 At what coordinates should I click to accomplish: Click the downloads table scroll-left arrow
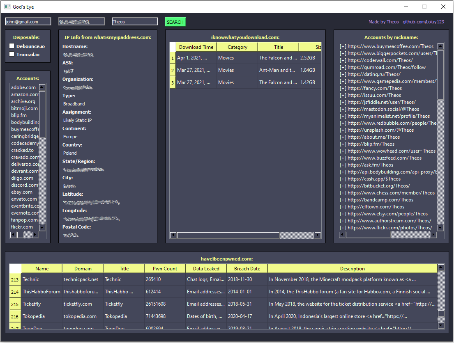173,235
